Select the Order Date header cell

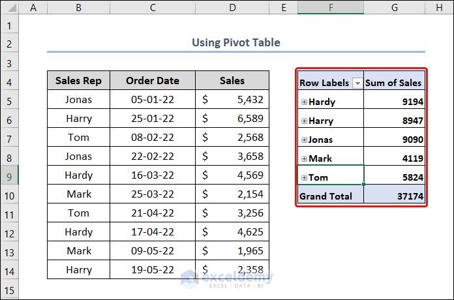click(x=153, y=81)
